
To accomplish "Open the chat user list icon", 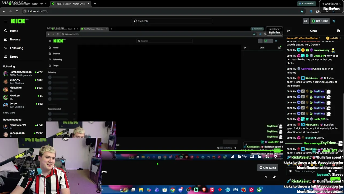I will click(339, 31).
